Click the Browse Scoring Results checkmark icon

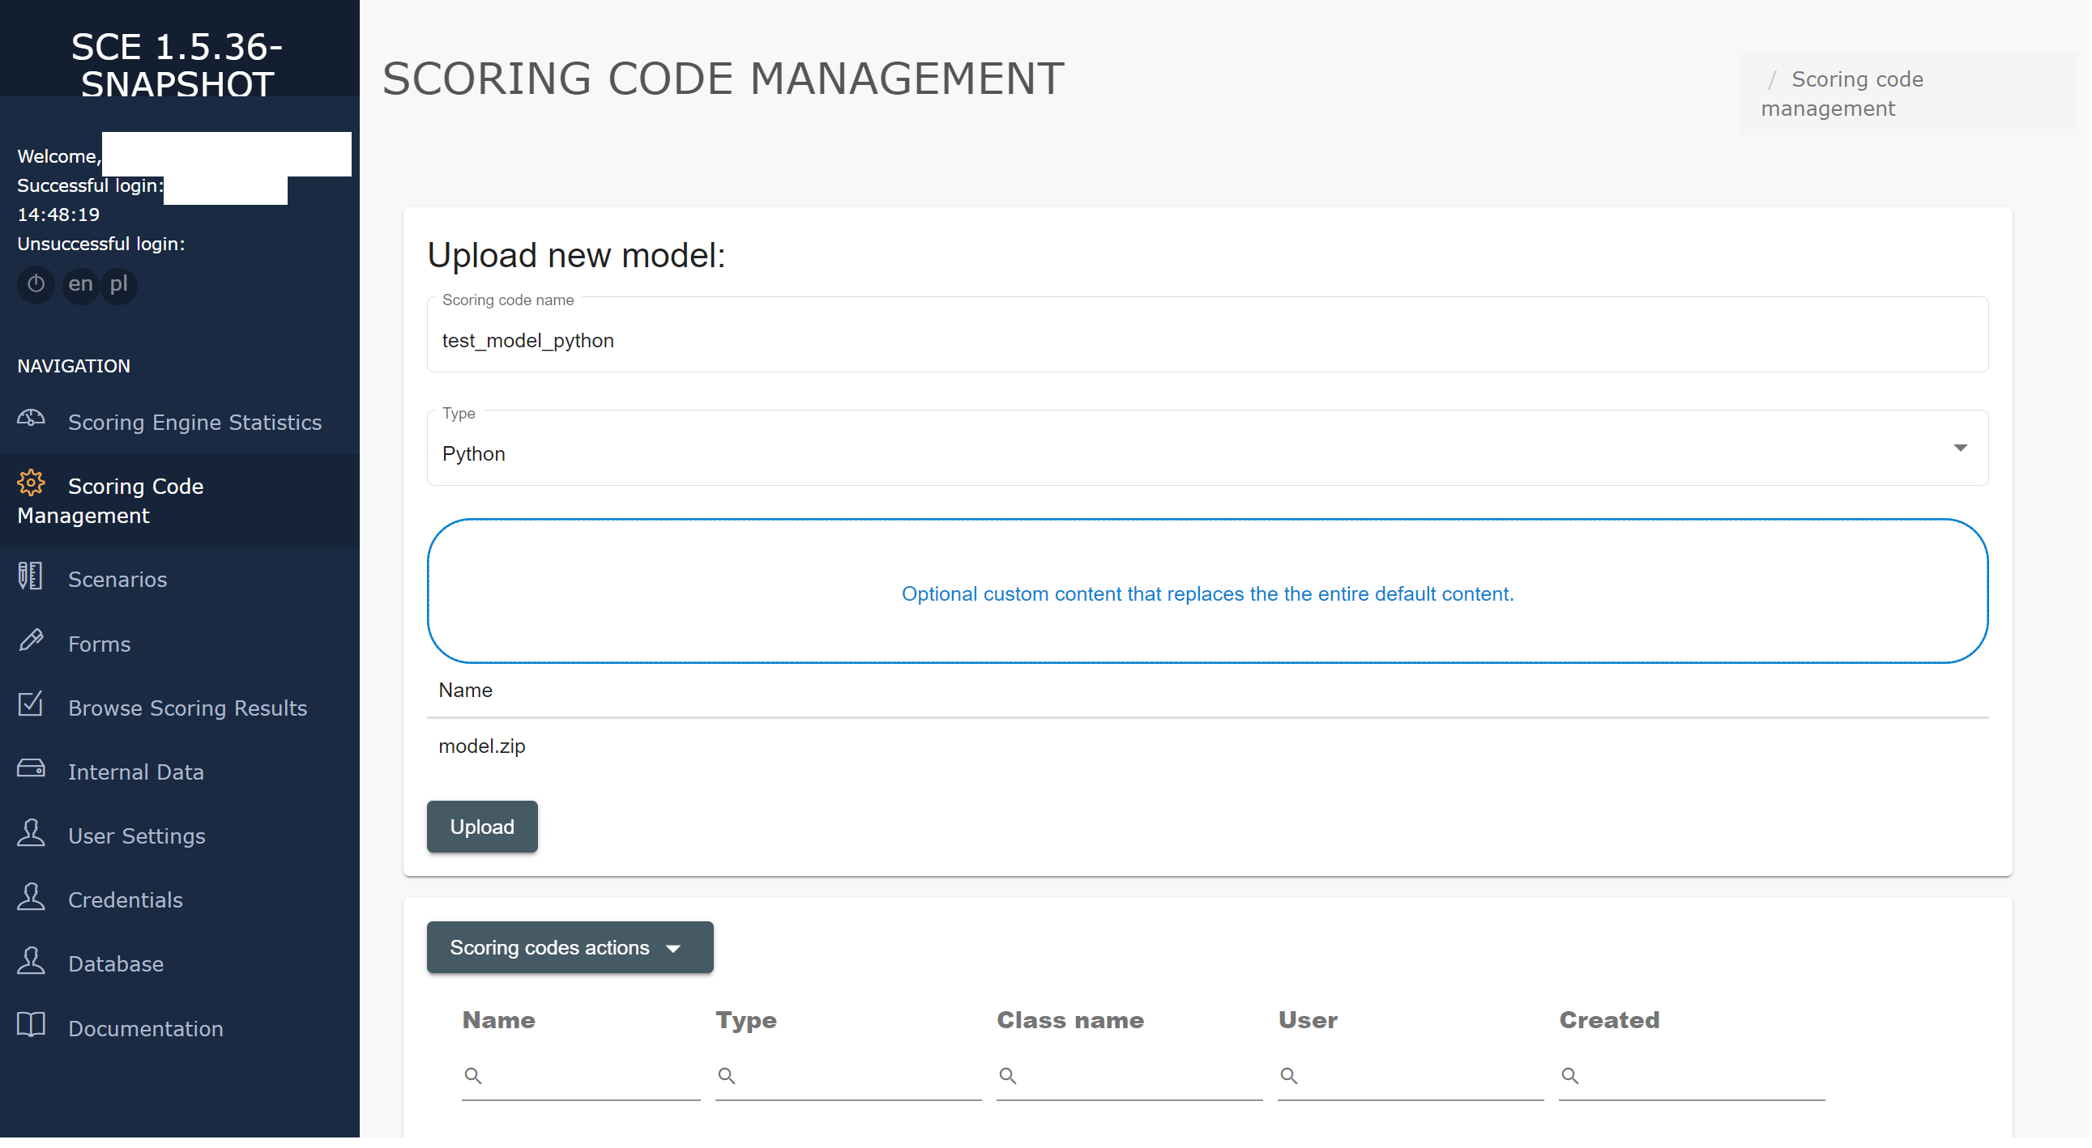31,706
